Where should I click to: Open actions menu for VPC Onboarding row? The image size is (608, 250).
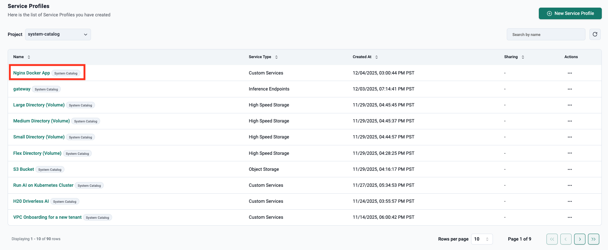pos(569,217)
